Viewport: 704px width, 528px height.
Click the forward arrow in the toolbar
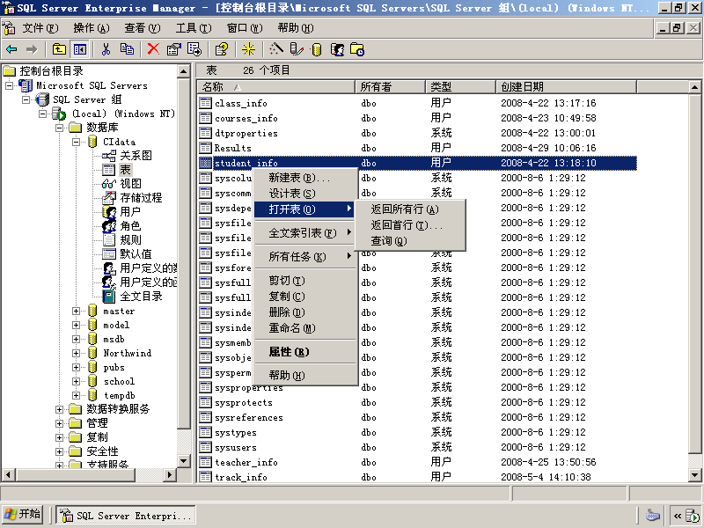(32, 49)
